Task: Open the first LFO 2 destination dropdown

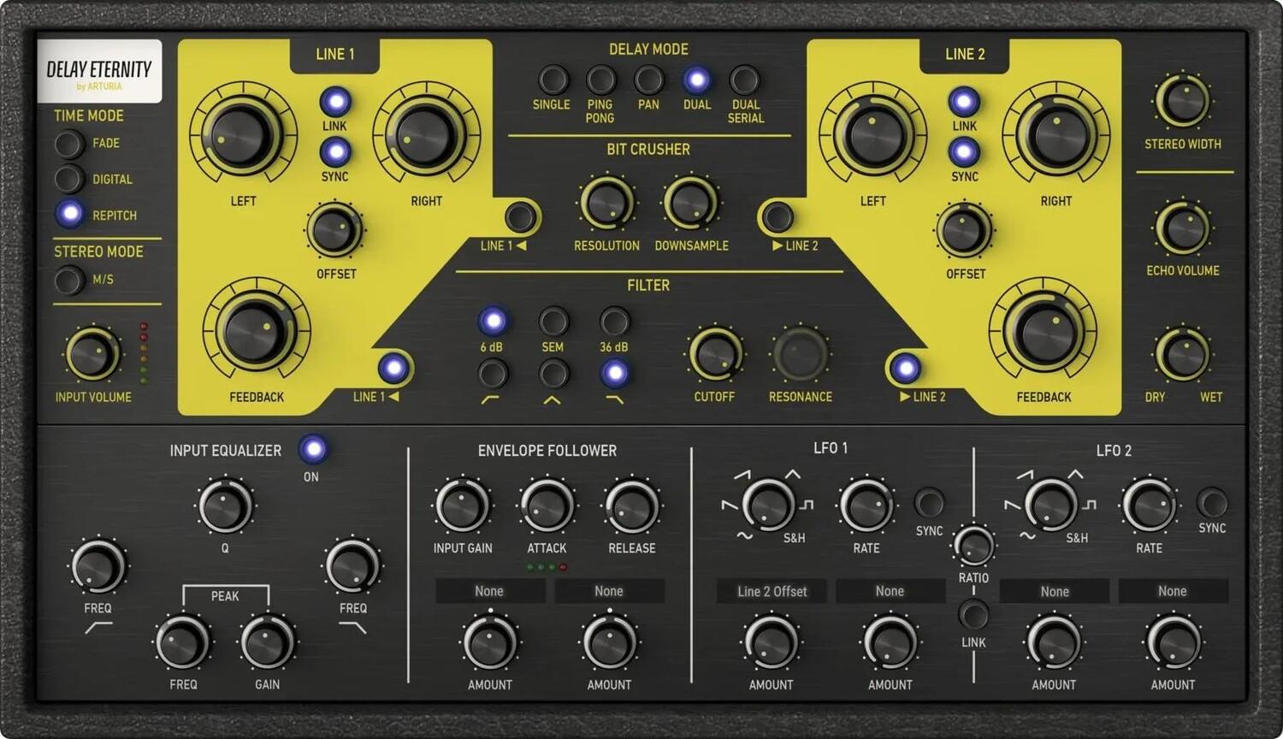Action: pos(1054,591)
